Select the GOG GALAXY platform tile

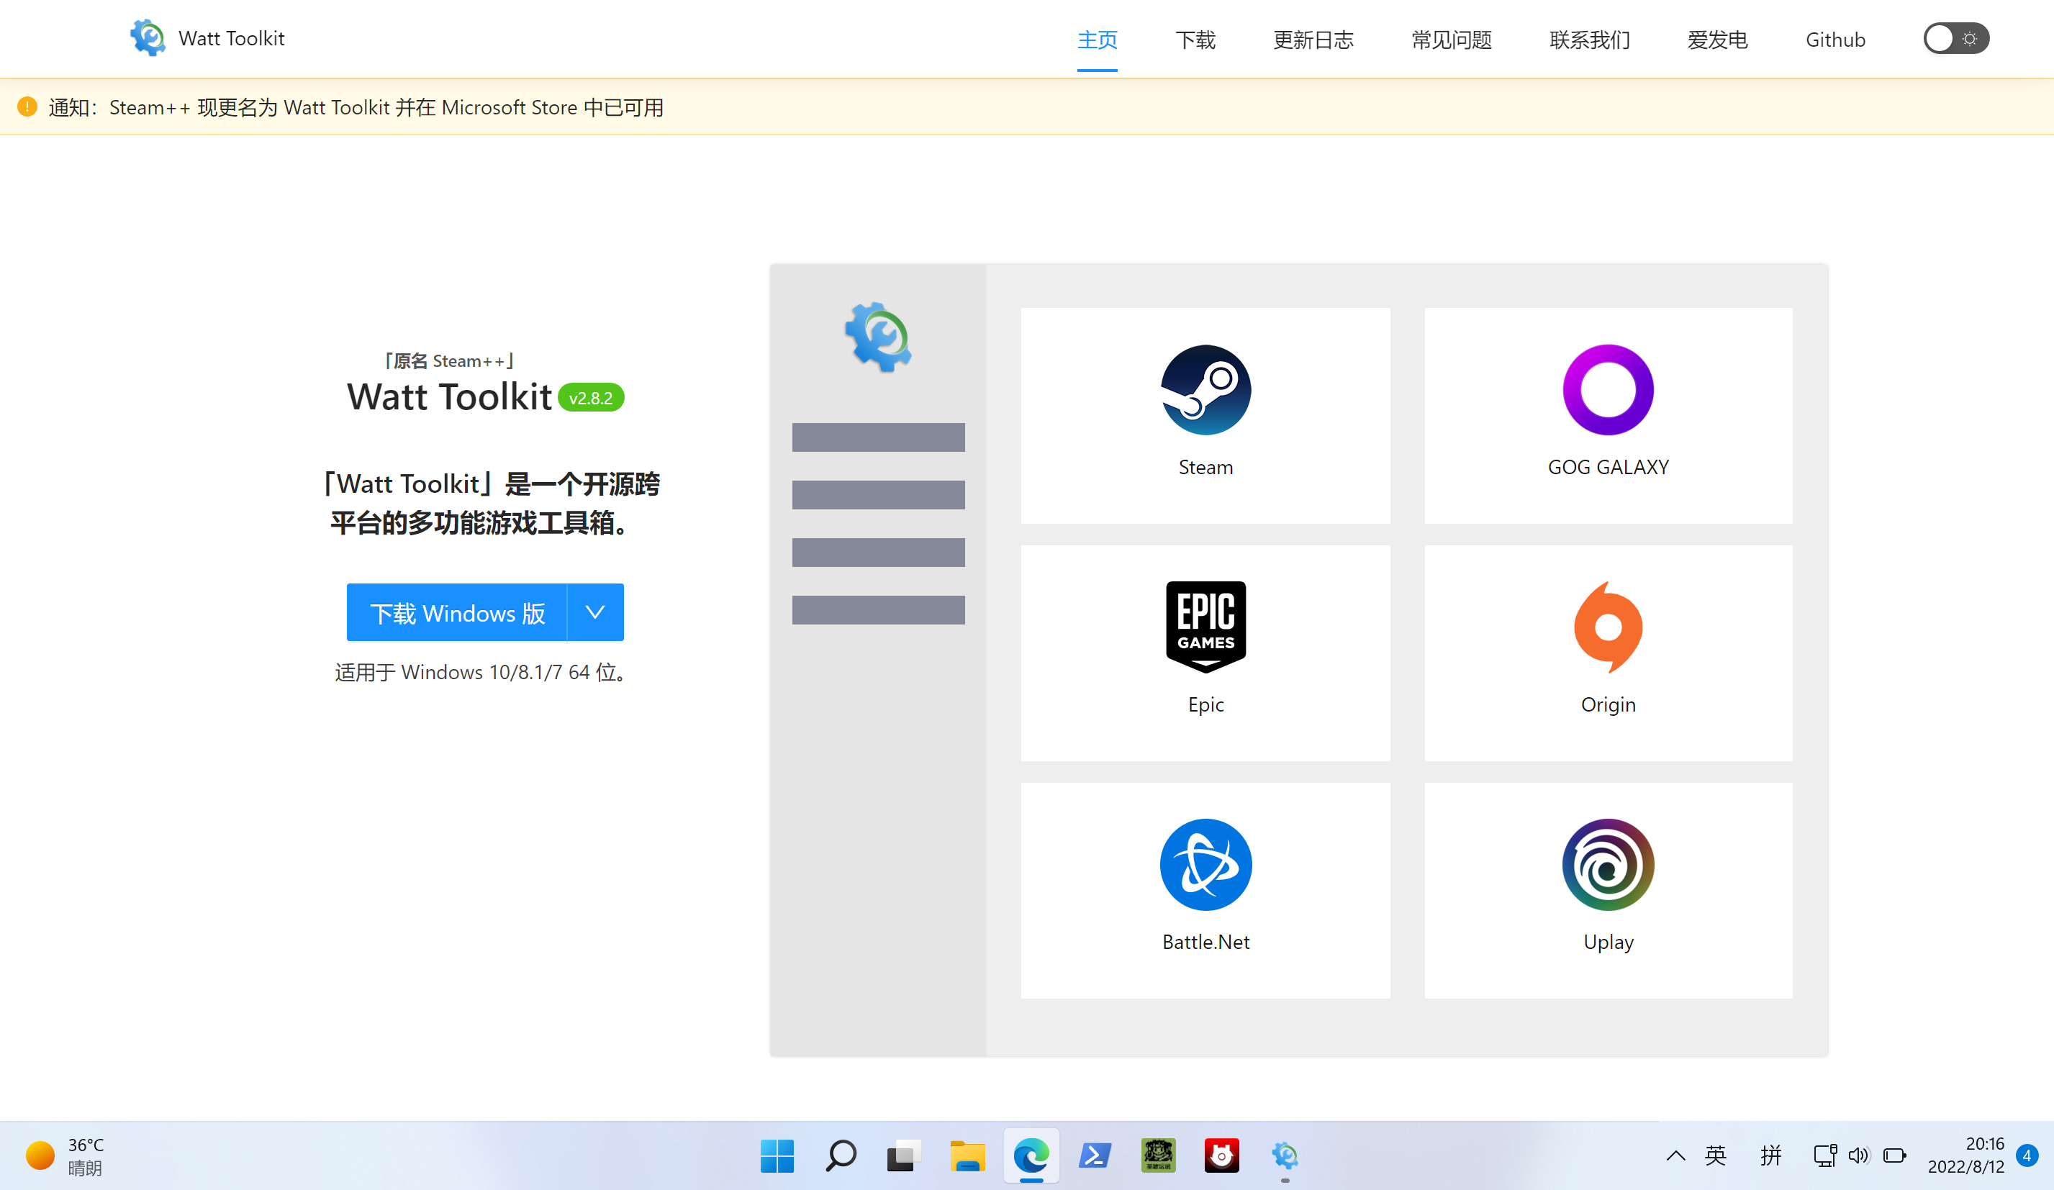[1607, 417]
